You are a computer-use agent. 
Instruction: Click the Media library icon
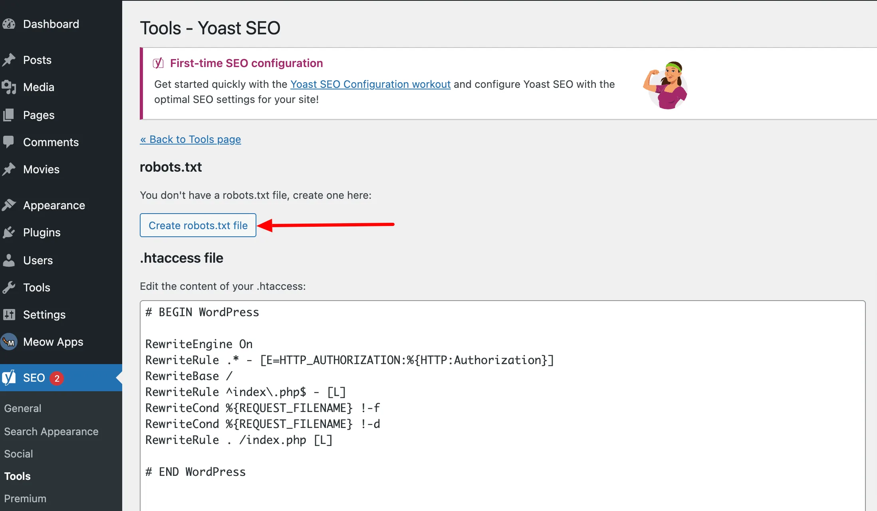pyautogui.click(x=9, y=87)
